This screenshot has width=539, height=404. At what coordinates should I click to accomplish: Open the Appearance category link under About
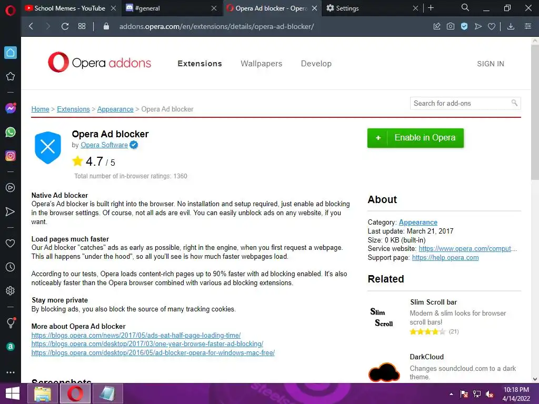(x=418, y=223)
